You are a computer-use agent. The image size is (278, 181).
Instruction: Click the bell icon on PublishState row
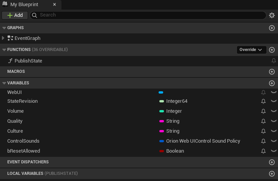coord(273,61)
